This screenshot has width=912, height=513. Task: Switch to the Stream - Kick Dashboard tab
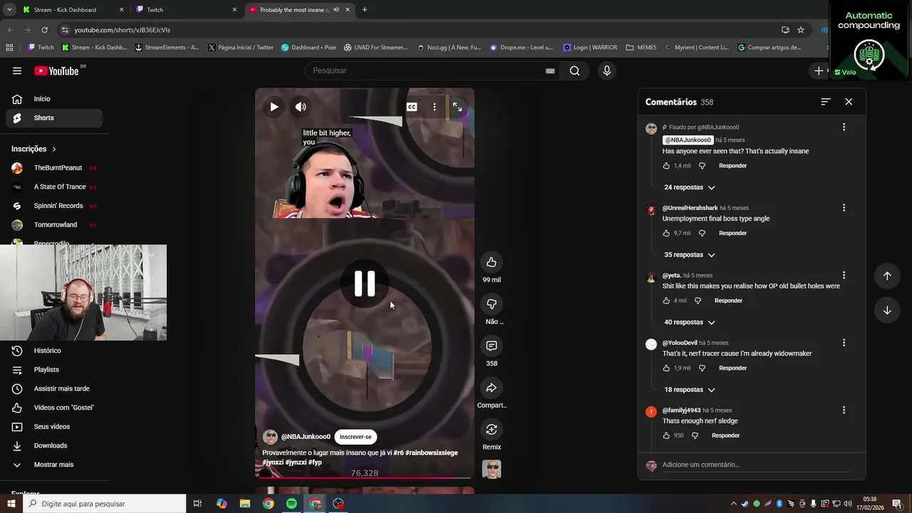[73, 10]
